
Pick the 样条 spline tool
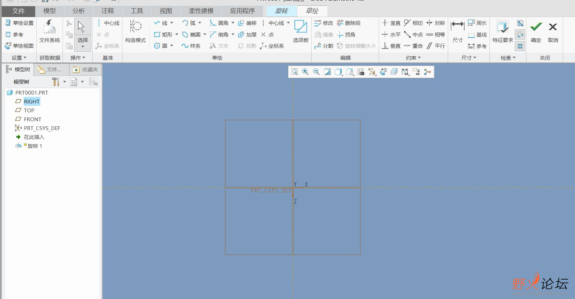(191, 46)
